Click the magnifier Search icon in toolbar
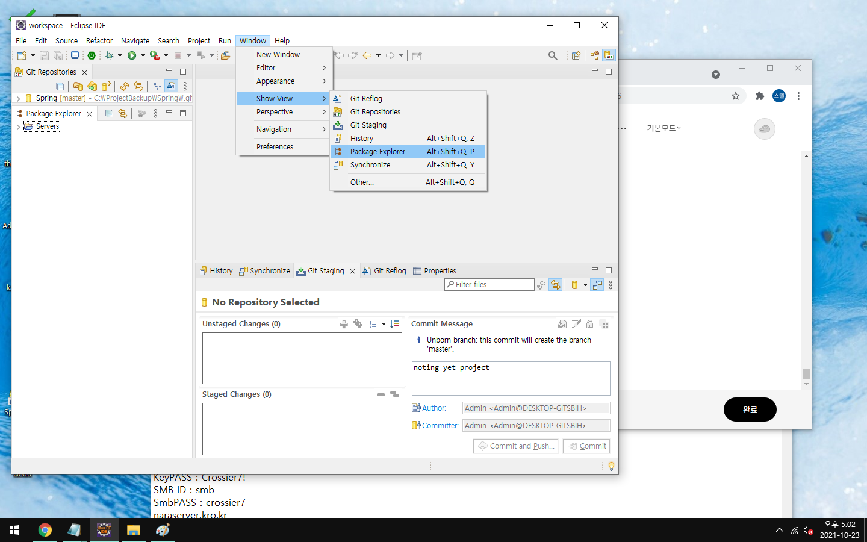This screenshot has height=542, width=867. point(553,55)
